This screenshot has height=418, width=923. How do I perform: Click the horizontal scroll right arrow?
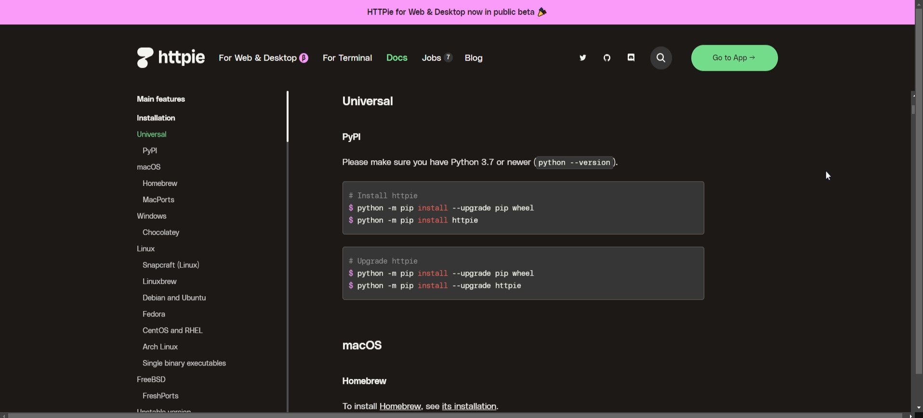coord(910,415)
